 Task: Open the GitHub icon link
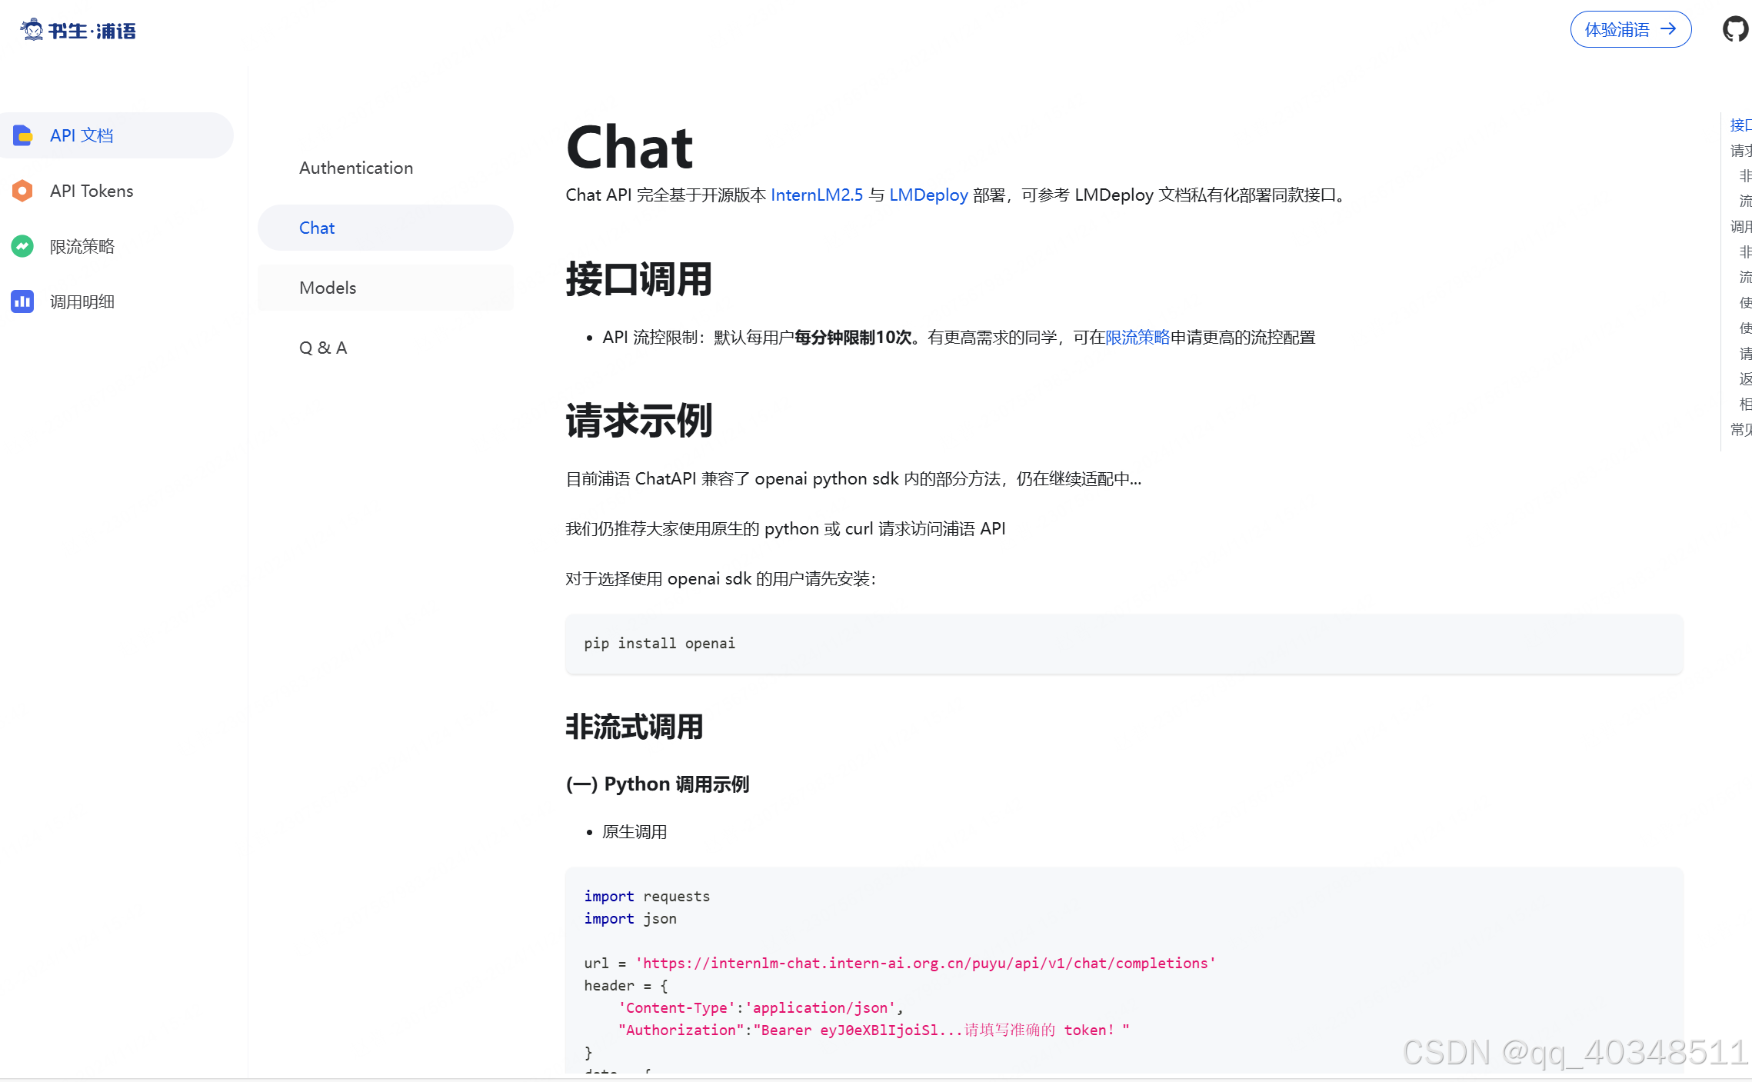click(x=1735, y=29)
